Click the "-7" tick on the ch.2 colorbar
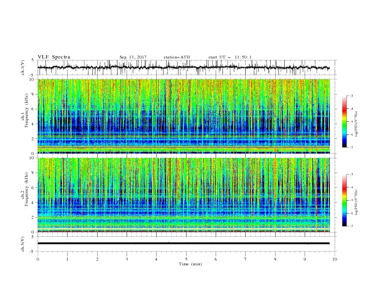The height and width of the screenshot is (291, 377). tap(351, 226)
